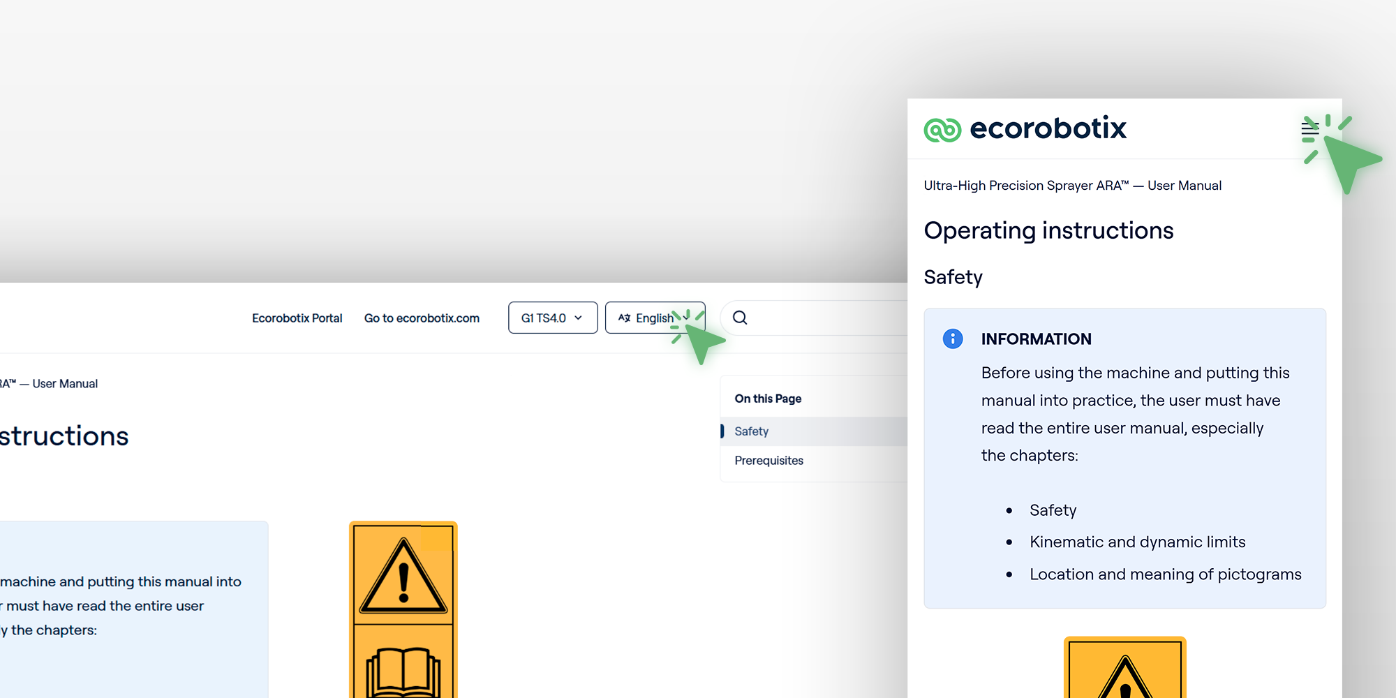Click the green loop emblem of the logo
The image size is (1396, 698).
click(x=942, y=128)
